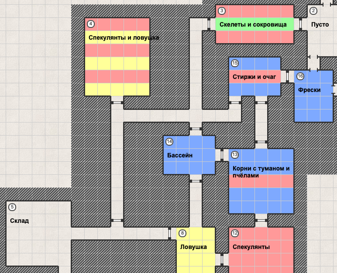This screenshot has height=273, width=337.
Task: Click the 'Спекулянты и ловушка' room title
Action: (124, 38)
